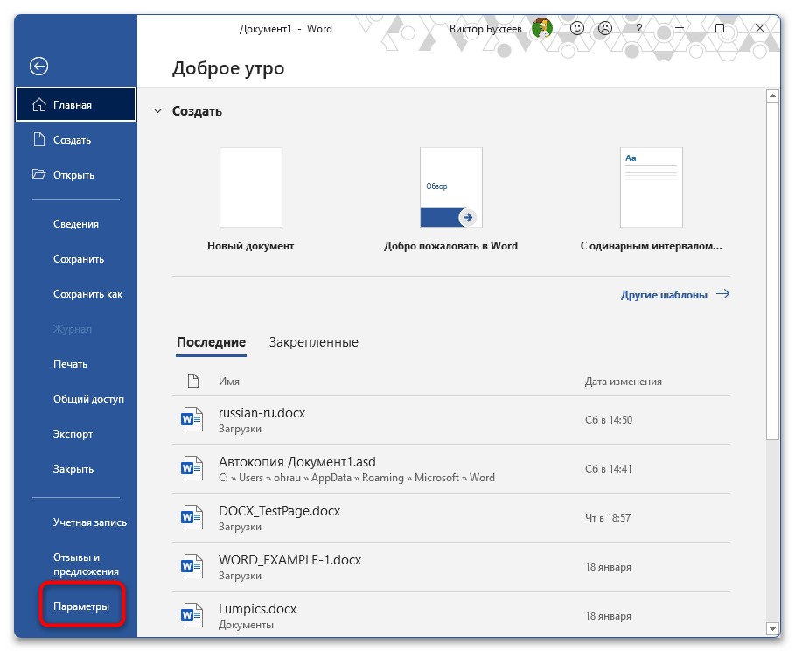Image resolution: width=795 pixels, height=652 pixels.
Task: Click the Виктор Бухтеев profile avatar
Action: coord(541,28)
